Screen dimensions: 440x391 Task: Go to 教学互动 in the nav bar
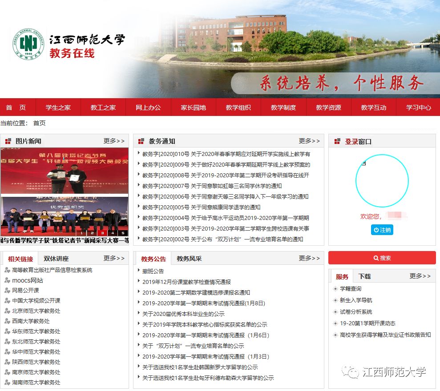coord(374,108)
